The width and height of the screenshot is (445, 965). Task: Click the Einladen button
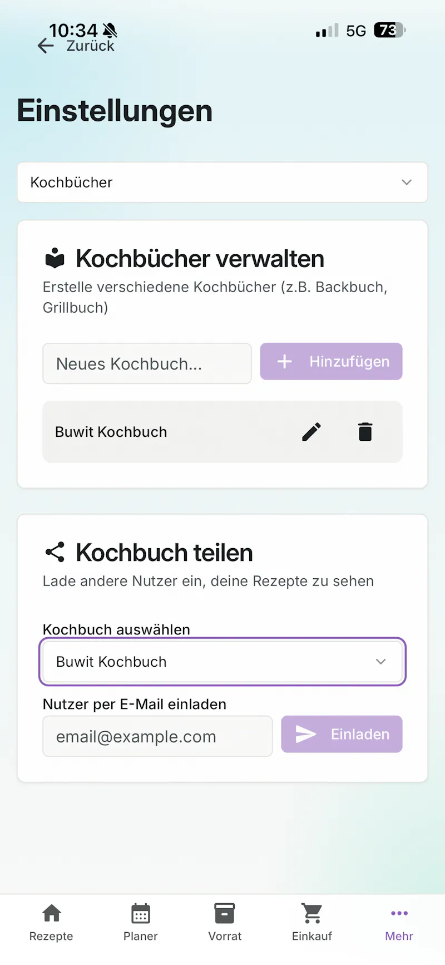(x=342, y=734)
